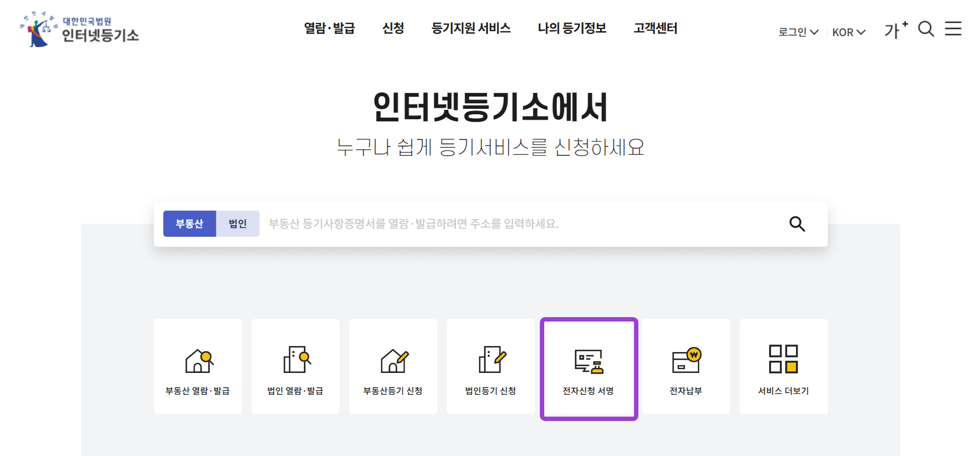Open the 등기지원 서비스 menu

coord(471,28)
